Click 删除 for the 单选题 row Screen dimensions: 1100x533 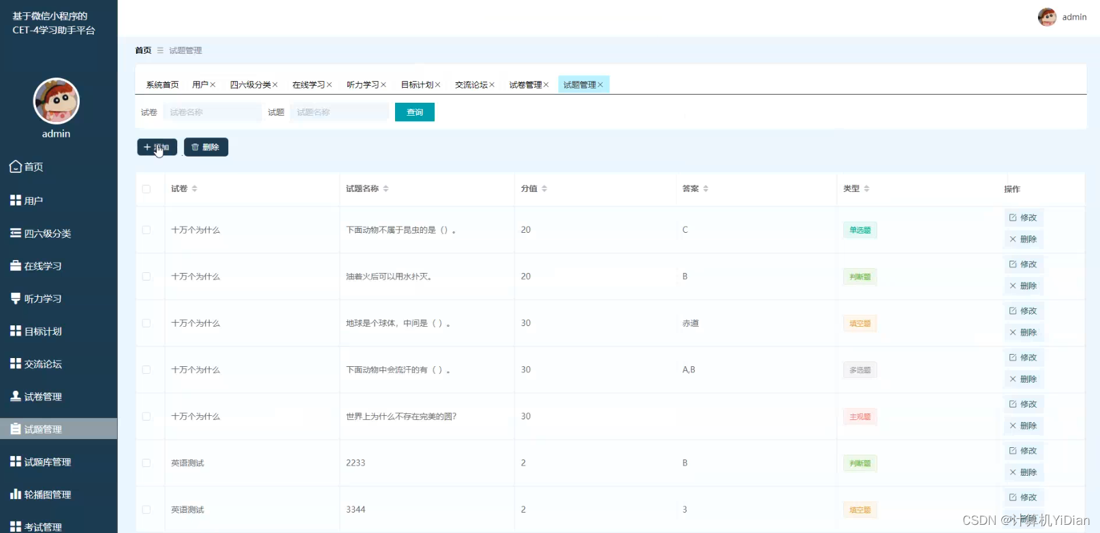coord(1023,240)
